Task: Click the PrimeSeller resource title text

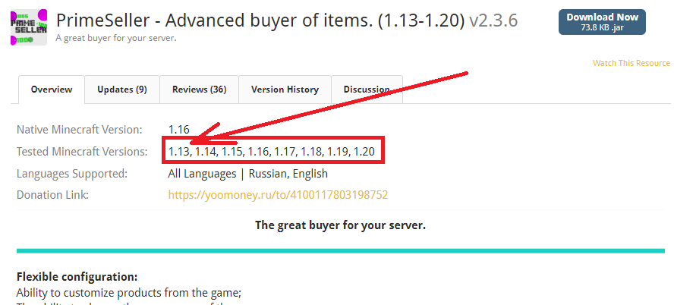Action: tap(260, 20)
